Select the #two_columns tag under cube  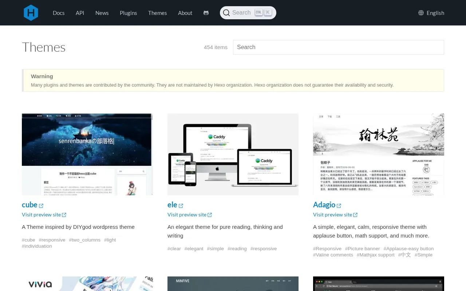point(85,240)
